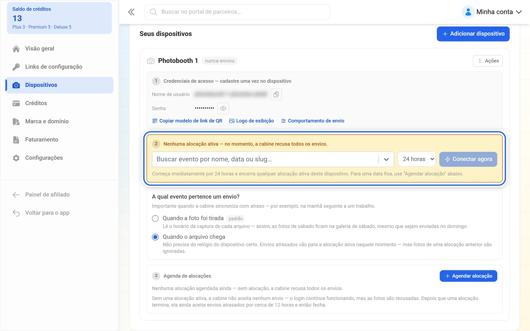The image size is (530, 331).
Task: Expand Minha conta menu
Action: pos(492,12)
